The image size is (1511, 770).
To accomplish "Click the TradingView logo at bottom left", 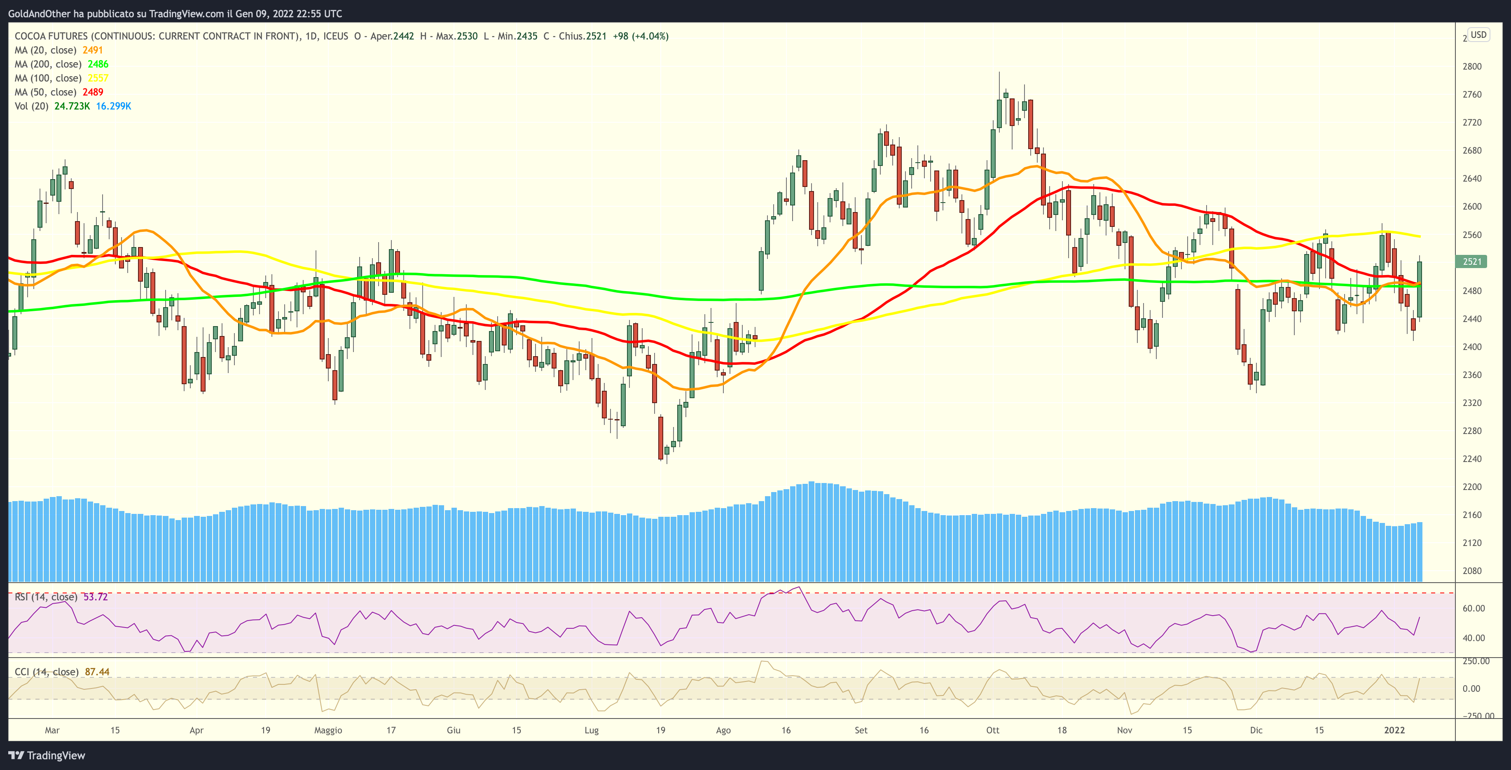I will click(47, 755).
